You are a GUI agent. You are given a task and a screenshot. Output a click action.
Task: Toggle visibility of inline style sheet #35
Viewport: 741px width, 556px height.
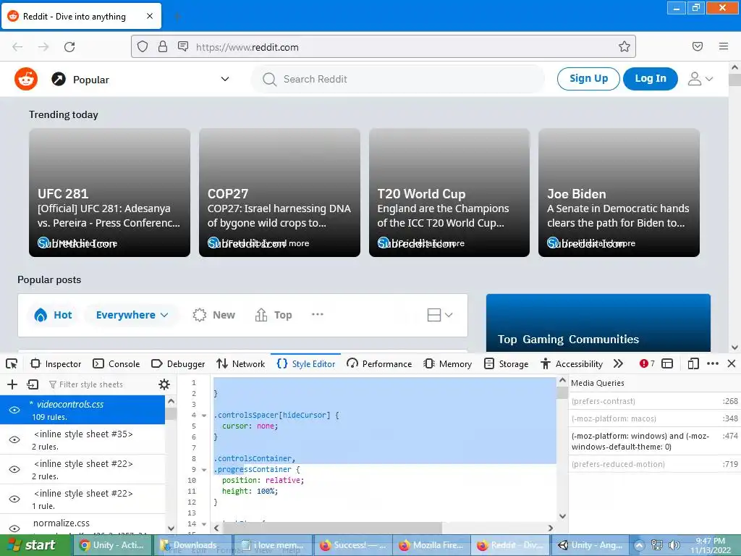pos(14,439)
